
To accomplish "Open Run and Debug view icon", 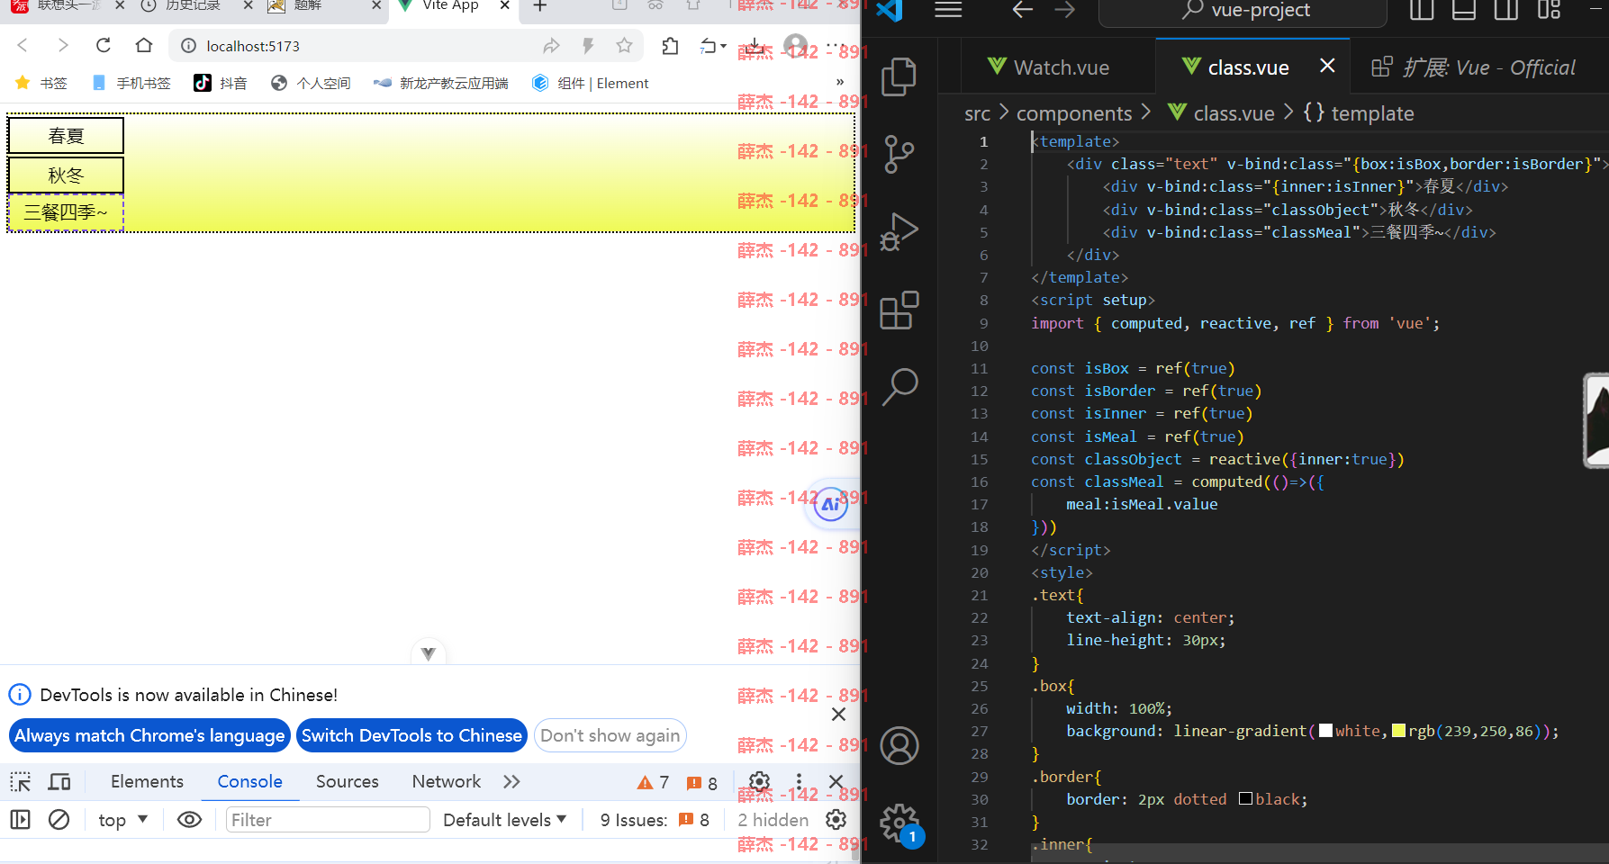I will click(899, 231).
